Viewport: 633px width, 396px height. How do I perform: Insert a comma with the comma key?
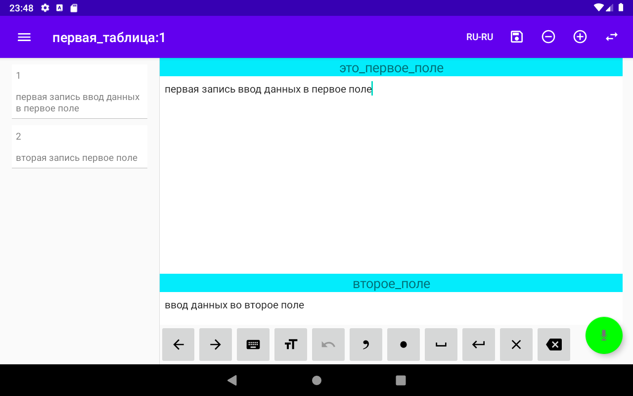click(366, 345)
